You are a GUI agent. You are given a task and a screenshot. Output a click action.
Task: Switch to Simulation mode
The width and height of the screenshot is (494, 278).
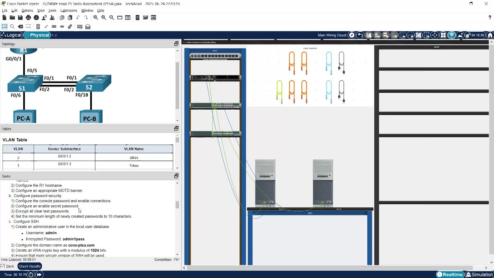479,275
